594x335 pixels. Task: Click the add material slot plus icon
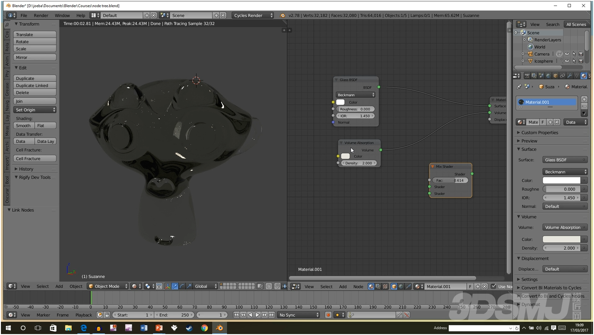[x=584, y=99]
